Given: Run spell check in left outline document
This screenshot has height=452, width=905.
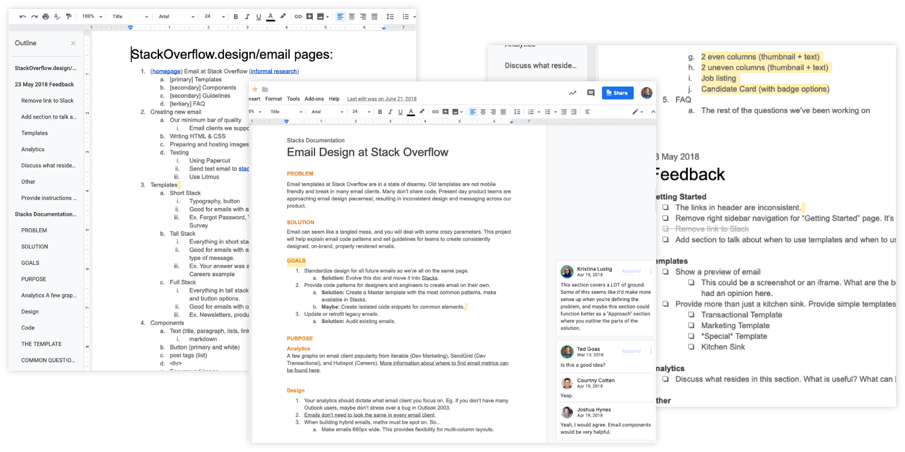Looking at the screenshot, I should [x=57, y=16].
